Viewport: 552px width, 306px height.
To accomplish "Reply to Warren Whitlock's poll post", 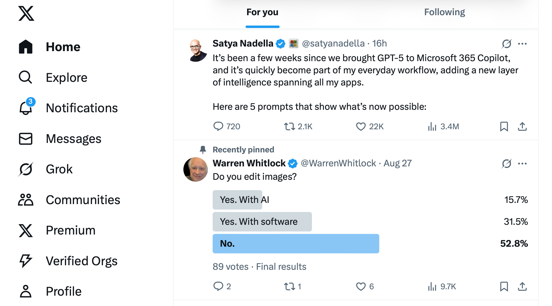I will 222,287.
